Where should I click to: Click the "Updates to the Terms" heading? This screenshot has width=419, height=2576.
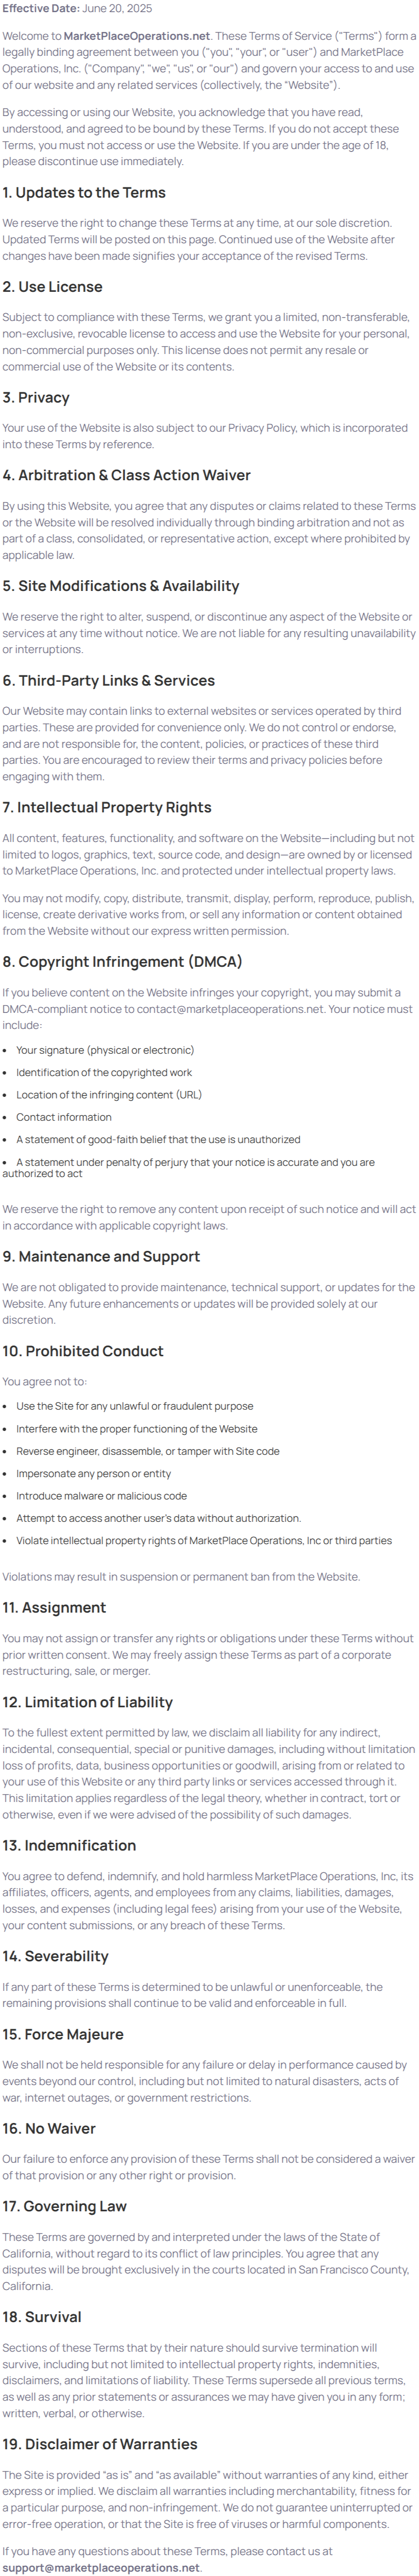click(x=84, y=193)
